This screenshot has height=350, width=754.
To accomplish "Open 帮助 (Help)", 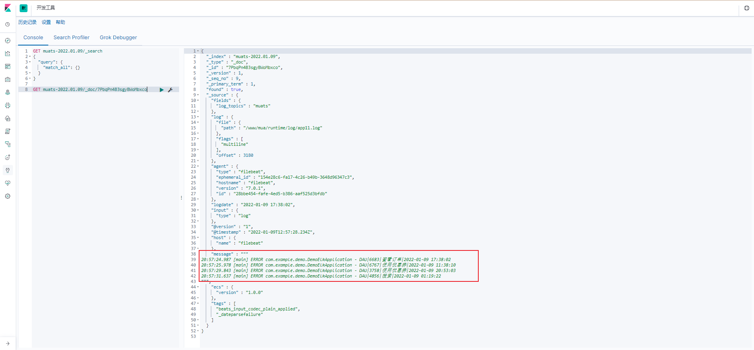I will (60, 22).
